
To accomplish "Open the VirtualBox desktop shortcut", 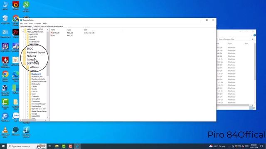I will [x=5, y=90].
